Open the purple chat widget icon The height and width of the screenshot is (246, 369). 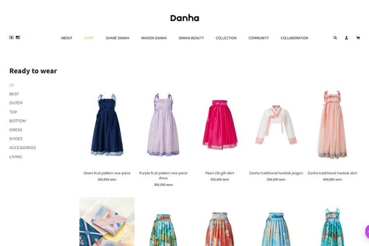pyautogui.click(x=367, y=232)
